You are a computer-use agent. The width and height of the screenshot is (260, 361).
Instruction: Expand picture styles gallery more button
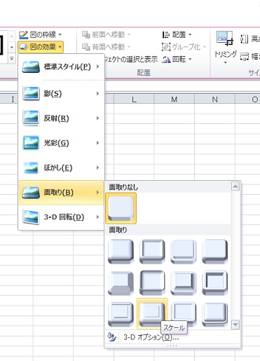[12, 59]
